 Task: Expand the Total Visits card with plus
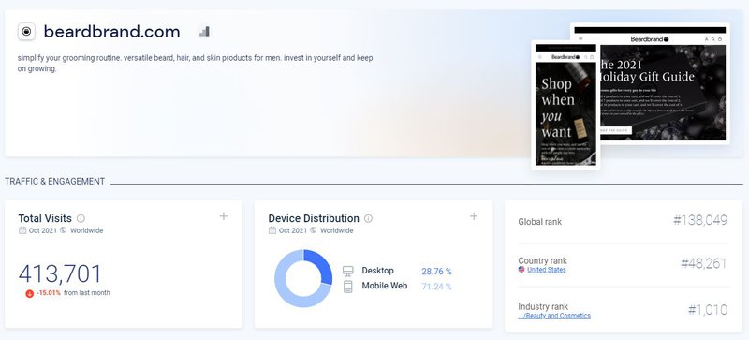coord(223,216)
